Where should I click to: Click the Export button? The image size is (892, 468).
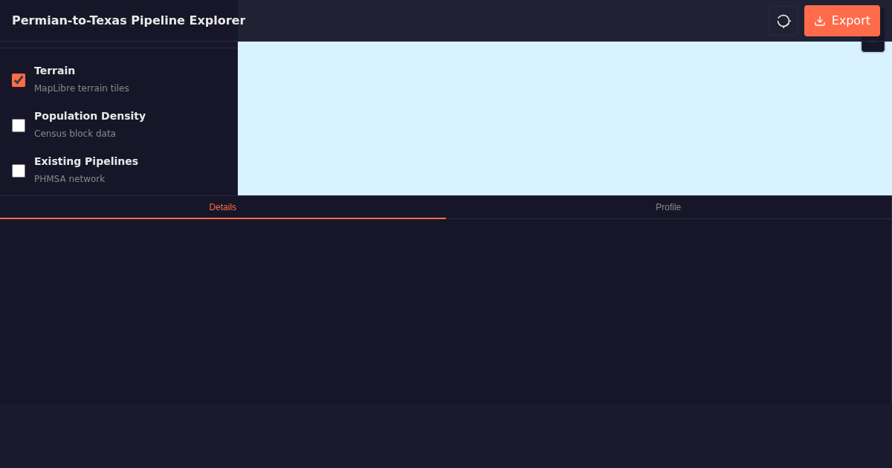click(842, 21)
